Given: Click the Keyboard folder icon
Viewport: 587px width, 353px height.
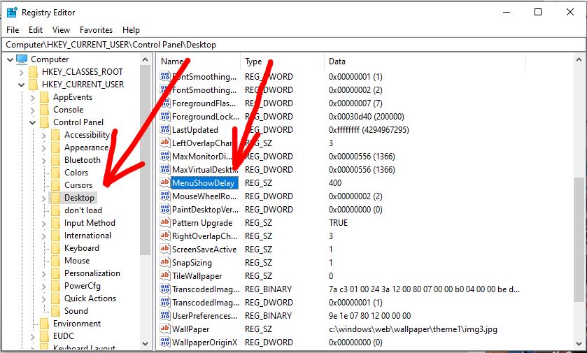Looking at the screenshot, I should (x=55, y=248).
